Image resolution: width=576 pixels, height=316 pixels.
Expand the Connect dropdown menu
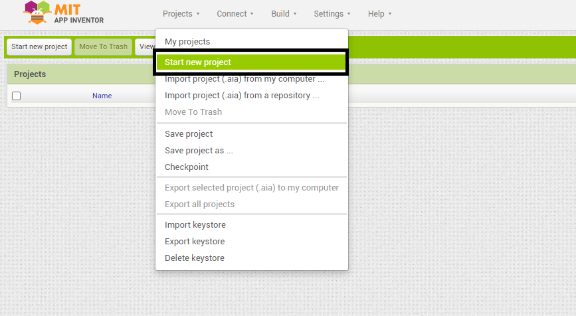pos(235,13)
